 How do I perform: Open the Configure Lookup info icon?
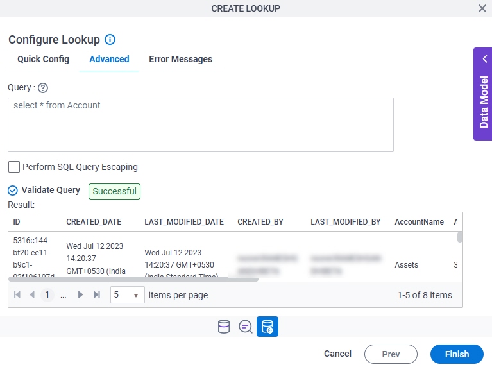pos(110,40)
